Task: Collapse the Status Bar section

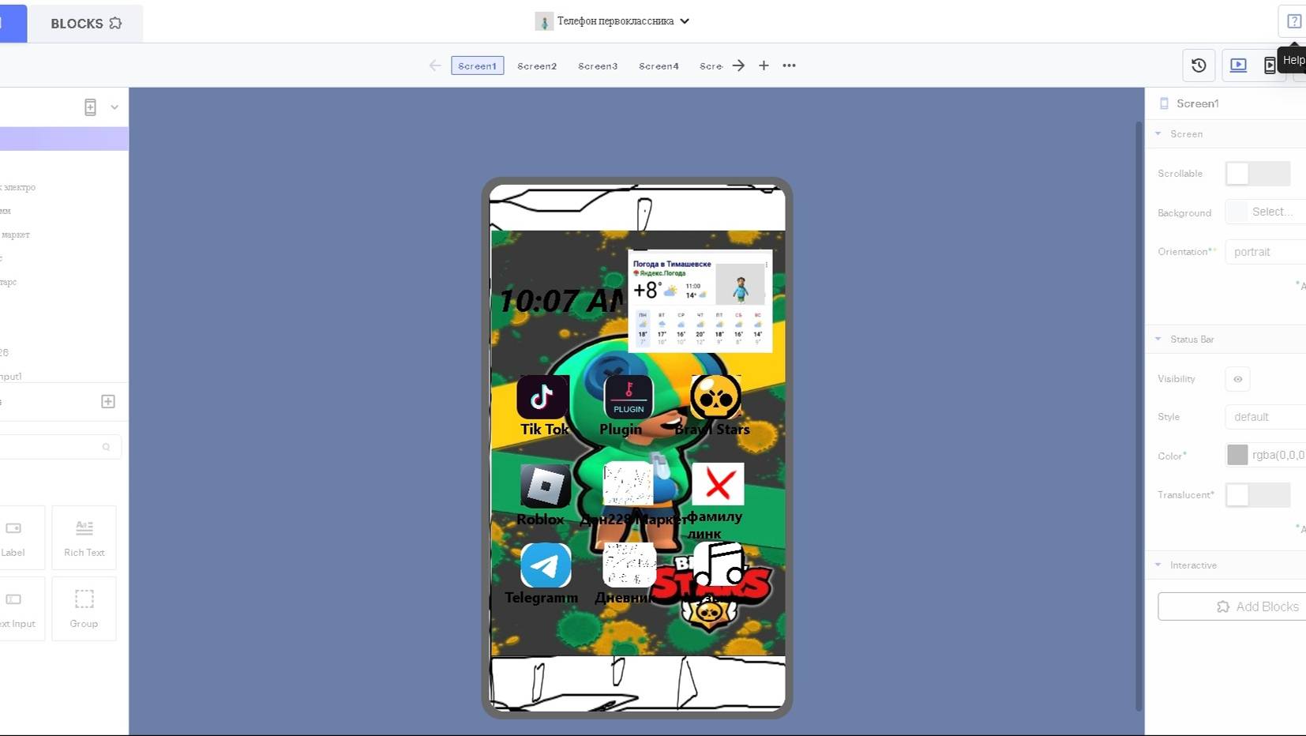Action: tap(1158, 339)
